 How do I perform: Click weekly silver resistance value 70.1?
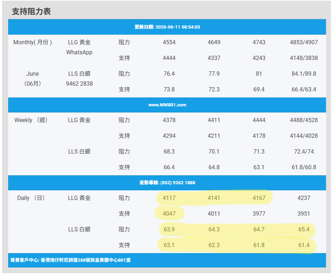214,152
